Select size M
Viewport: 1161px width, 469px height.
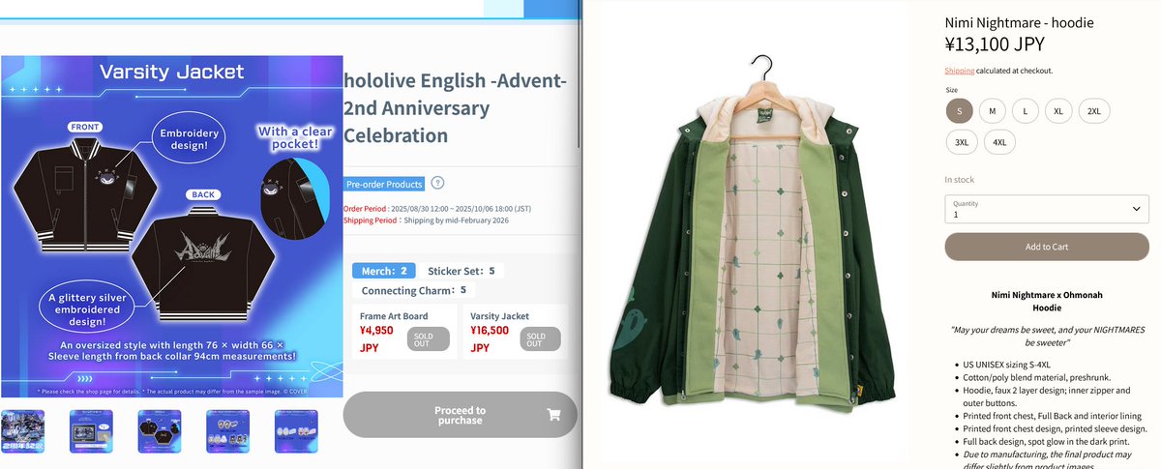tap(992, 111)
